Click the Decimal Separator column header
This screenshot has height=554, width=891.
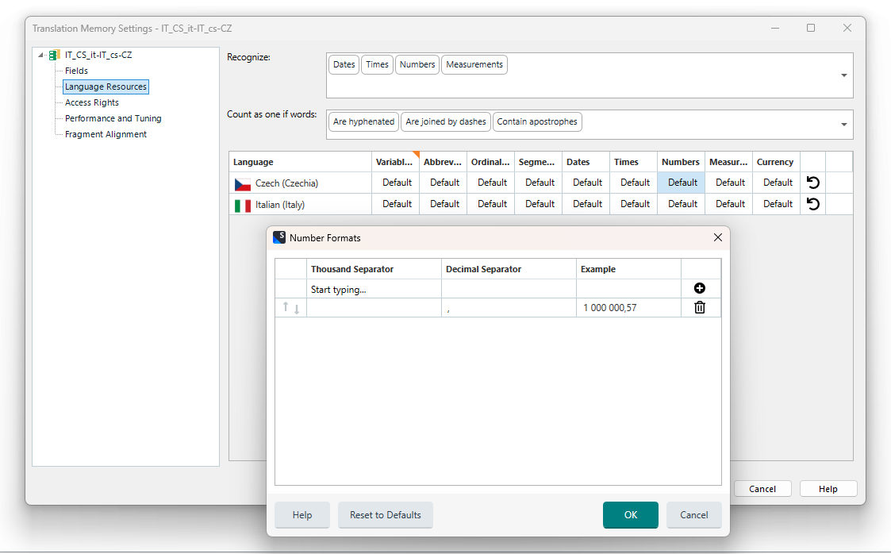coord(509,269)
